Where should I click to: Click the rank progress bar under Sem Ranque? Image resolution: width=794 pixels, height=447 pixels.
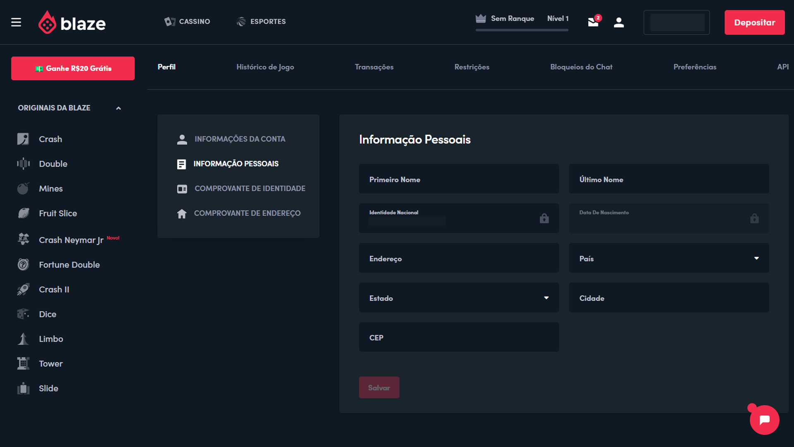pos(521,30)
